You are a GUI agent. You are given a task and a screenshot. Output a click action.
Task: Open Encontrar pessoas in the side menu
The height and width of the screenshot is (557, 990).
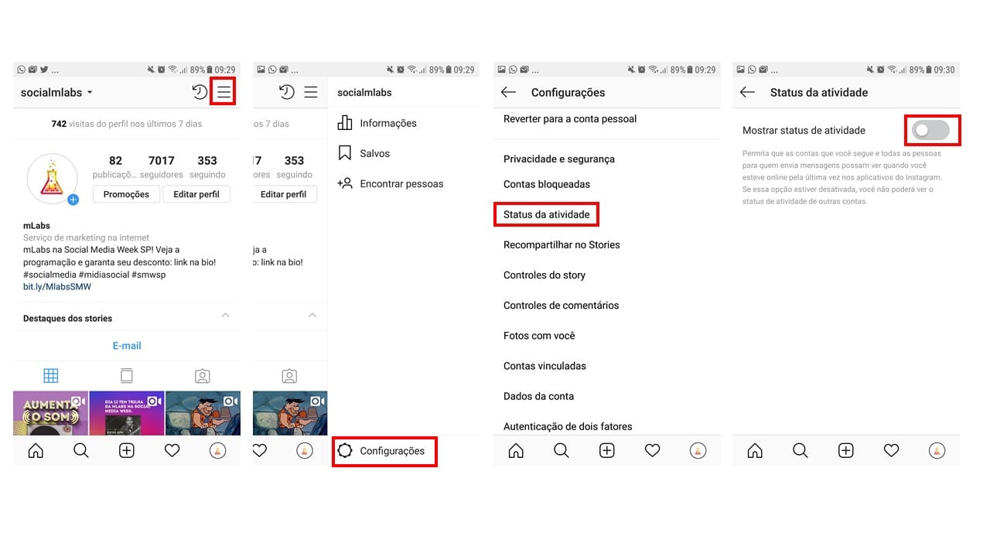coord(403,183)
